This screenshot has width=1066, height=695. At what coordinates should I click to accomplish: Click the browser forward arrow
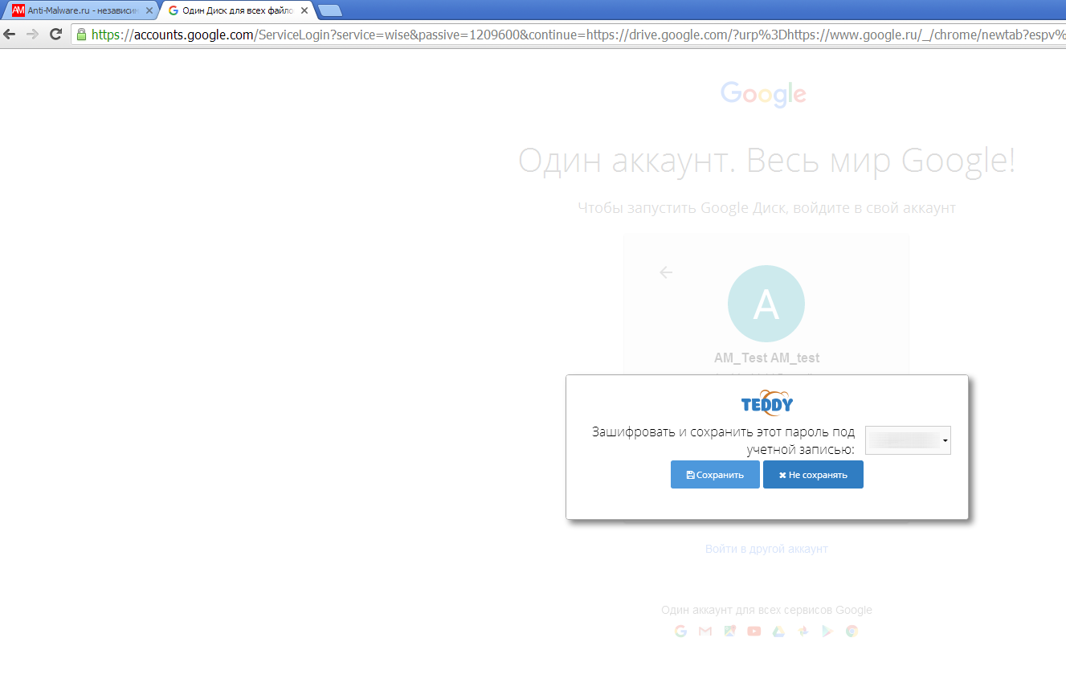click(x=33, y=35)
